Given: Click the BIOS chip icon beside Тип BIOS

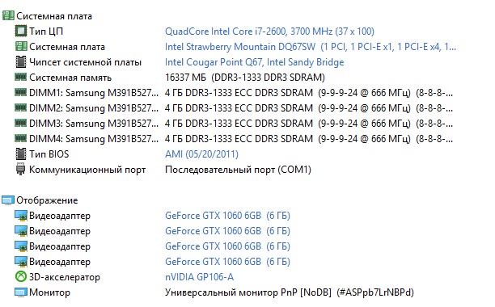Looking at the screenshot, I should click(x=21, y=153).
